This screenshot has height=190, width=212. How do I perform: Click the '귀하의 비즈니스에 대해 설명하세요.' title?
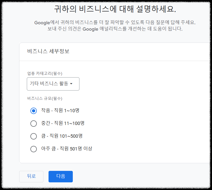point(115,9)
